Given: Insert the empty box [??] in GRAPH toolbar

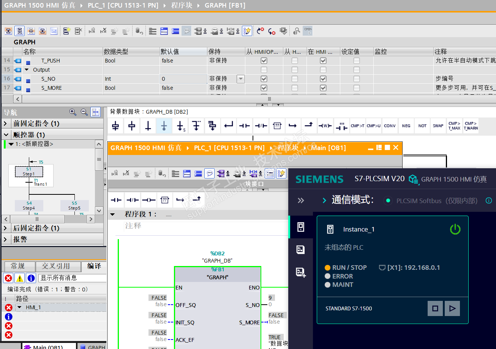Looking at the screenshot, I should 277,126.
